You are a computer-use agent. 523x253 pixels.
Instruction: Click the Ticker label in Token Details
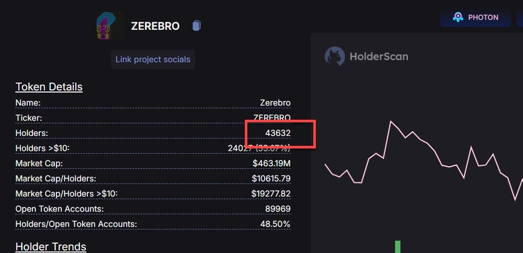(29, 118)
